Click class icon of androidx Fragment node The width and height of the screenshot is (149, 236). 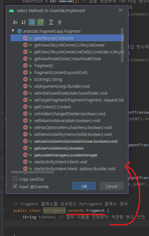[x=20, y=31]
